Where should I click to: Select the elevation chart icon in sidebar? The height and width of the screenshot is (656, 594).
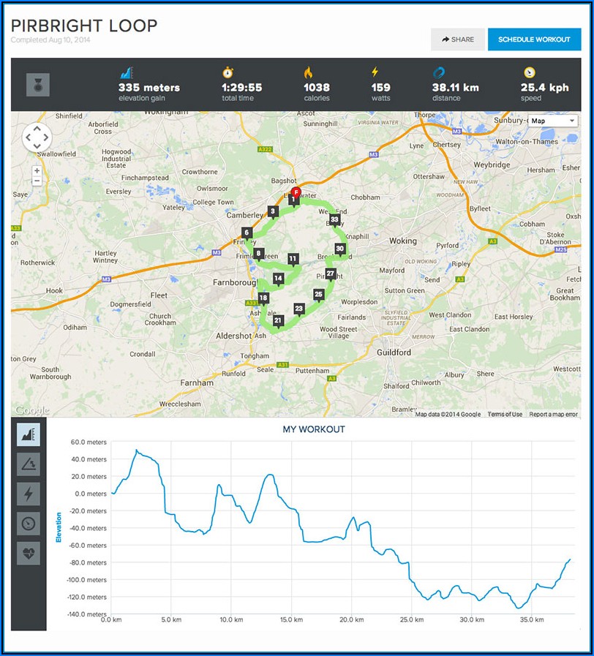pyautogui.click(x=29, y=434)
